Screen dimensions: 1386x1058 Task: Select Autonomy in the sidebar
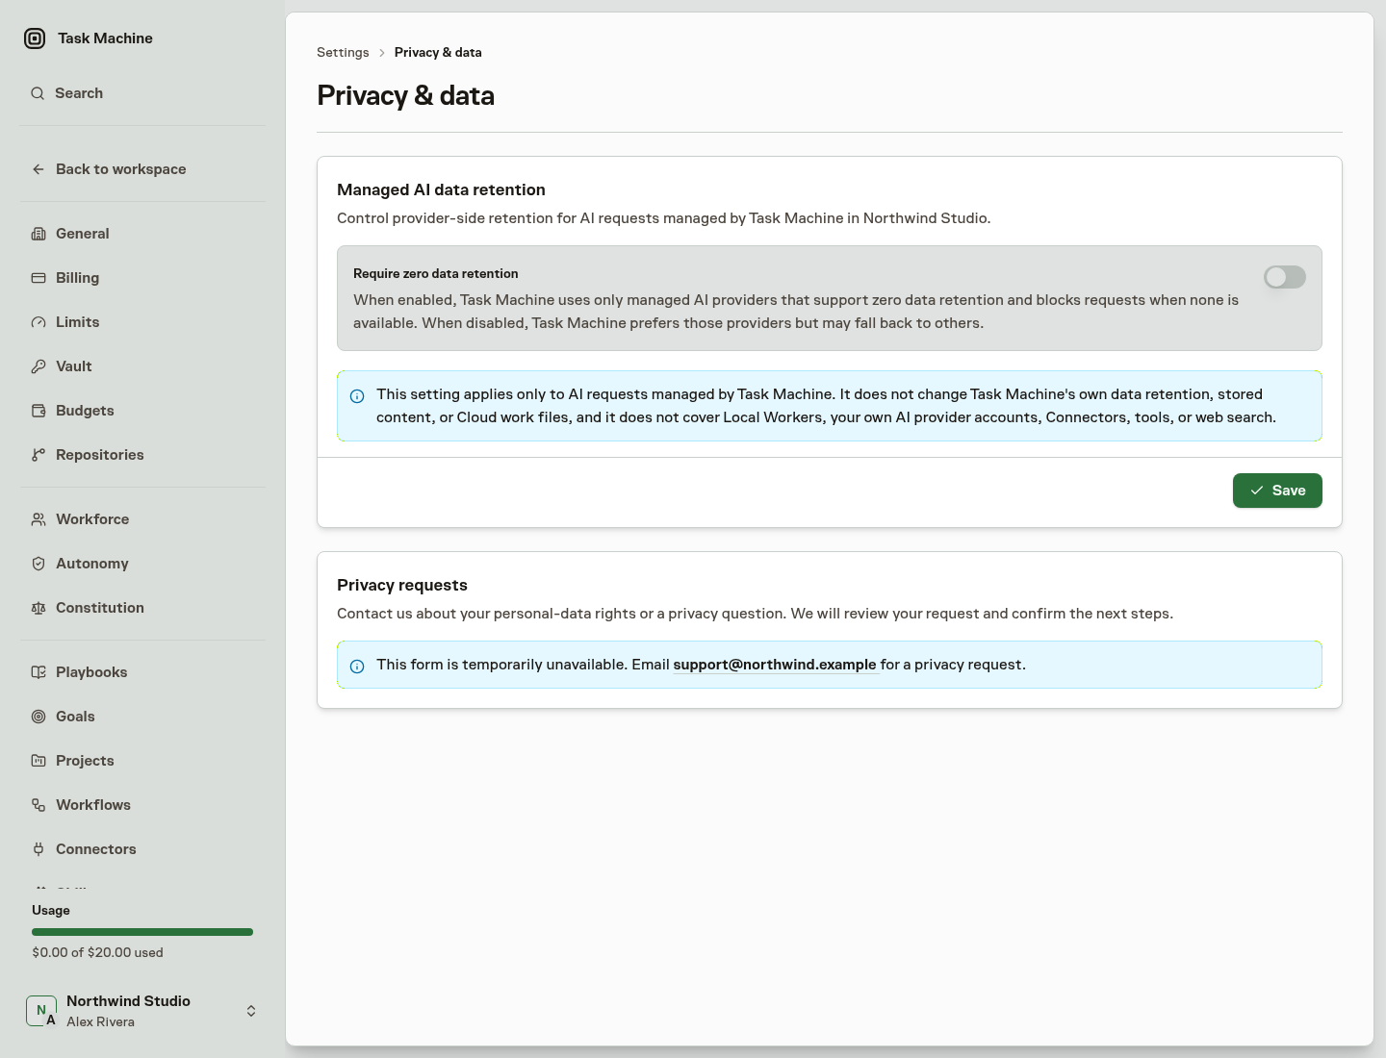pyautogui.click(x=142, y=564)
